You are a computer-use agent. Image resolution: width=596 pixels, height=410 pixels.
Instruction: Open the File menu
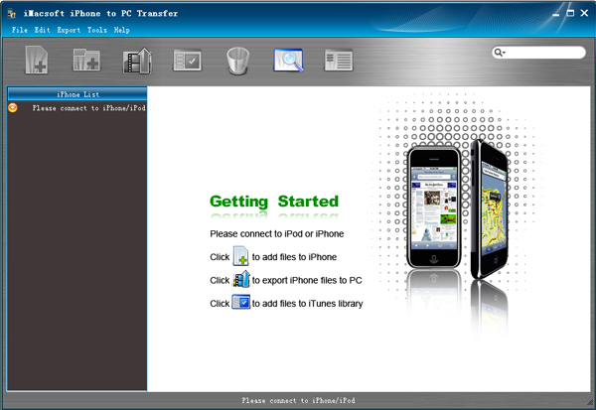click(x=19, y=30)
